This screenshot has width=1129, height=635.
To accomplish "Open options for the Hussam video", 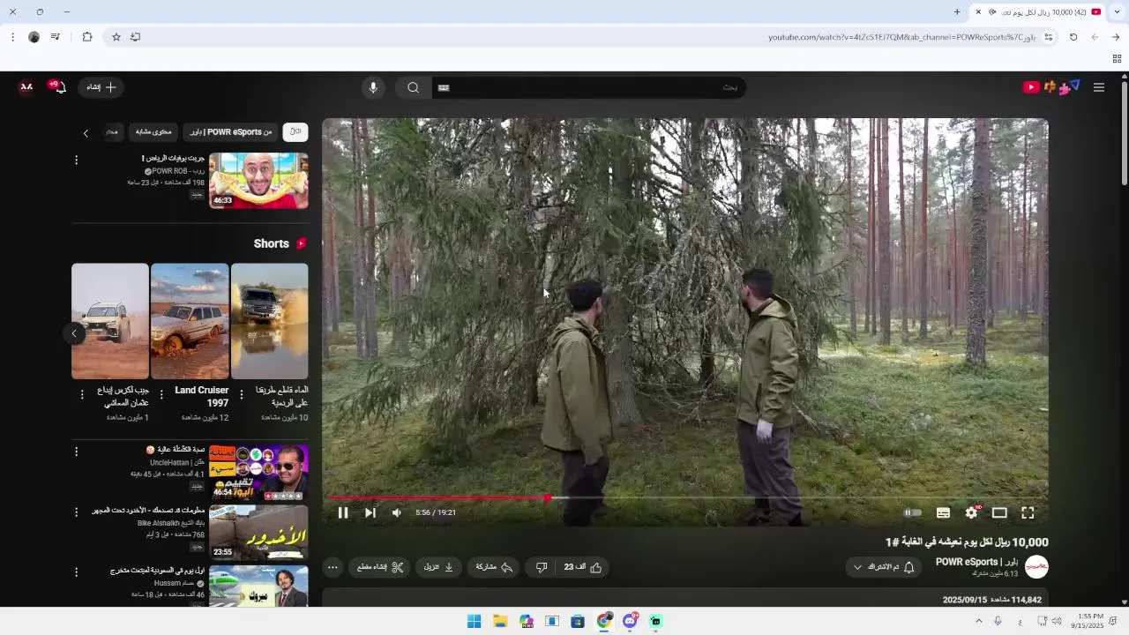I will click(x=76, y=571).
